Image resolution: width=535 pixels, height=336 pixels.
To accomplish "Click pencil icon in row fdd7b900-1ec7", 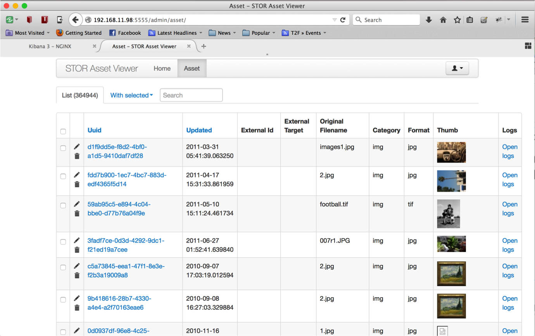I will [x=77, y=175].
